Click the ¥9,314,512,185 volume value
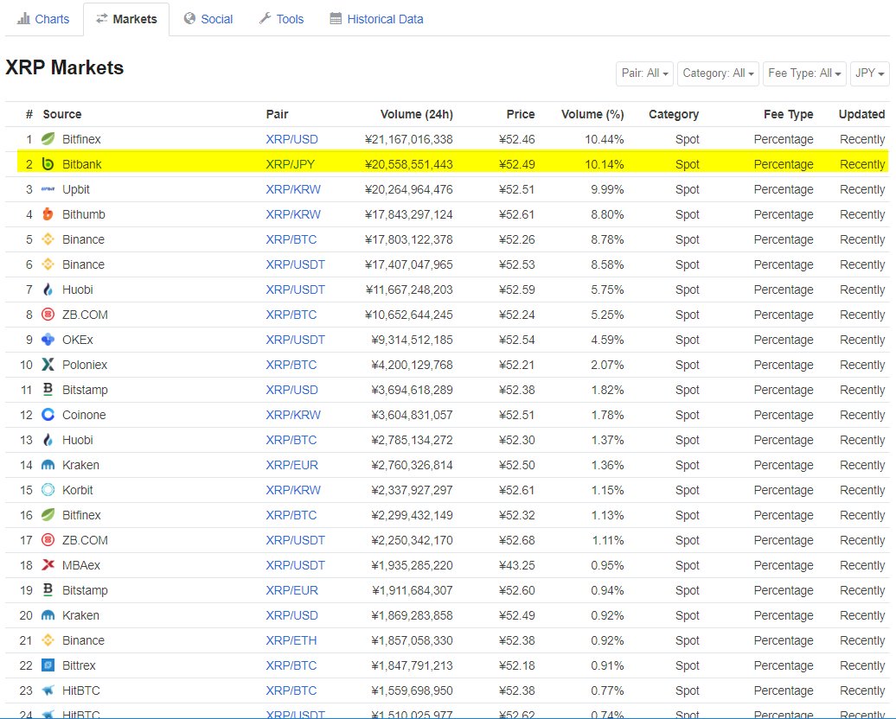This screenshot has height=719, width=896. [412, 340]
